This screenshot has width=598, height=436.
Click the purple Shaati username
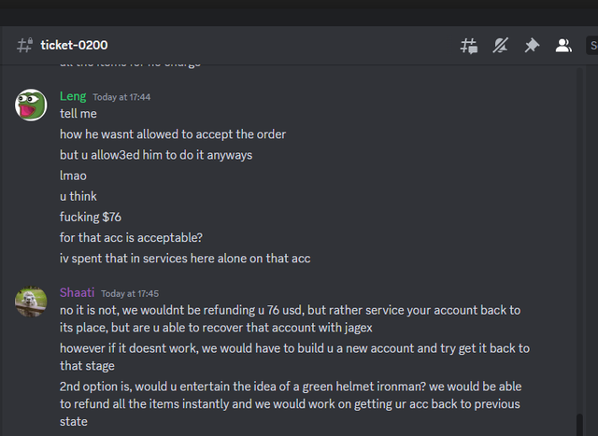pos(77,293)
